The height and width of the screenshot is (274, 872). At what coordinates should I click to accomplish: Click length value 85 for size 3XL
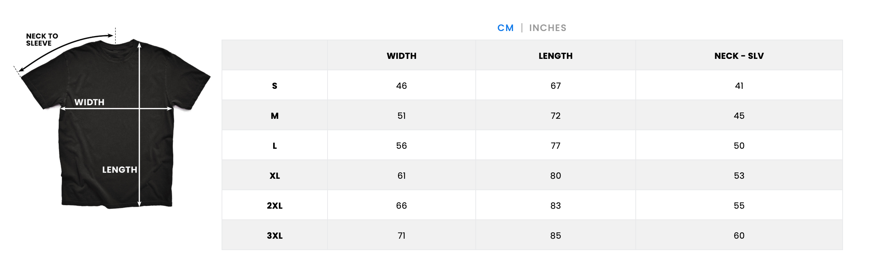pos(556,236)
